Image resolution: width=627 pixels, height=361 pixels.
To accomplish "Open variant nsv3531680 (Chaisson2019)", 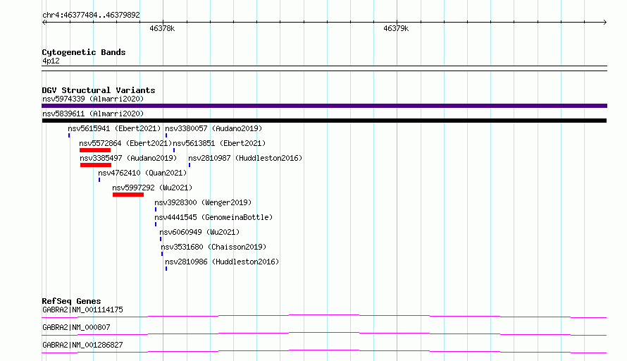I will (213, 247).
